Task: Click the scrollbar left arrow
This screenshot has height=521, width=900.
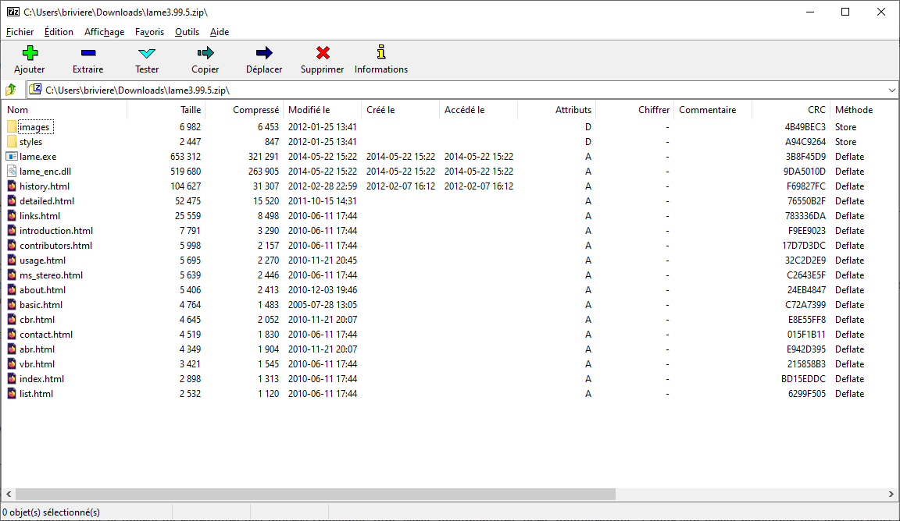Action: 9,494
